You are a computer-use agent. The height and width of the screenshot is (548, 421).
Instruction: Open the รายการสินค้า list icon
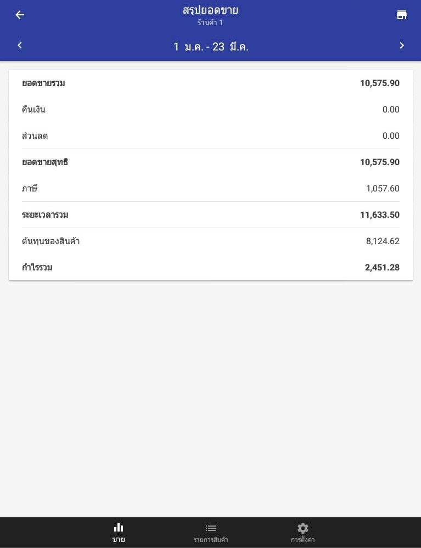pos(211,528)
